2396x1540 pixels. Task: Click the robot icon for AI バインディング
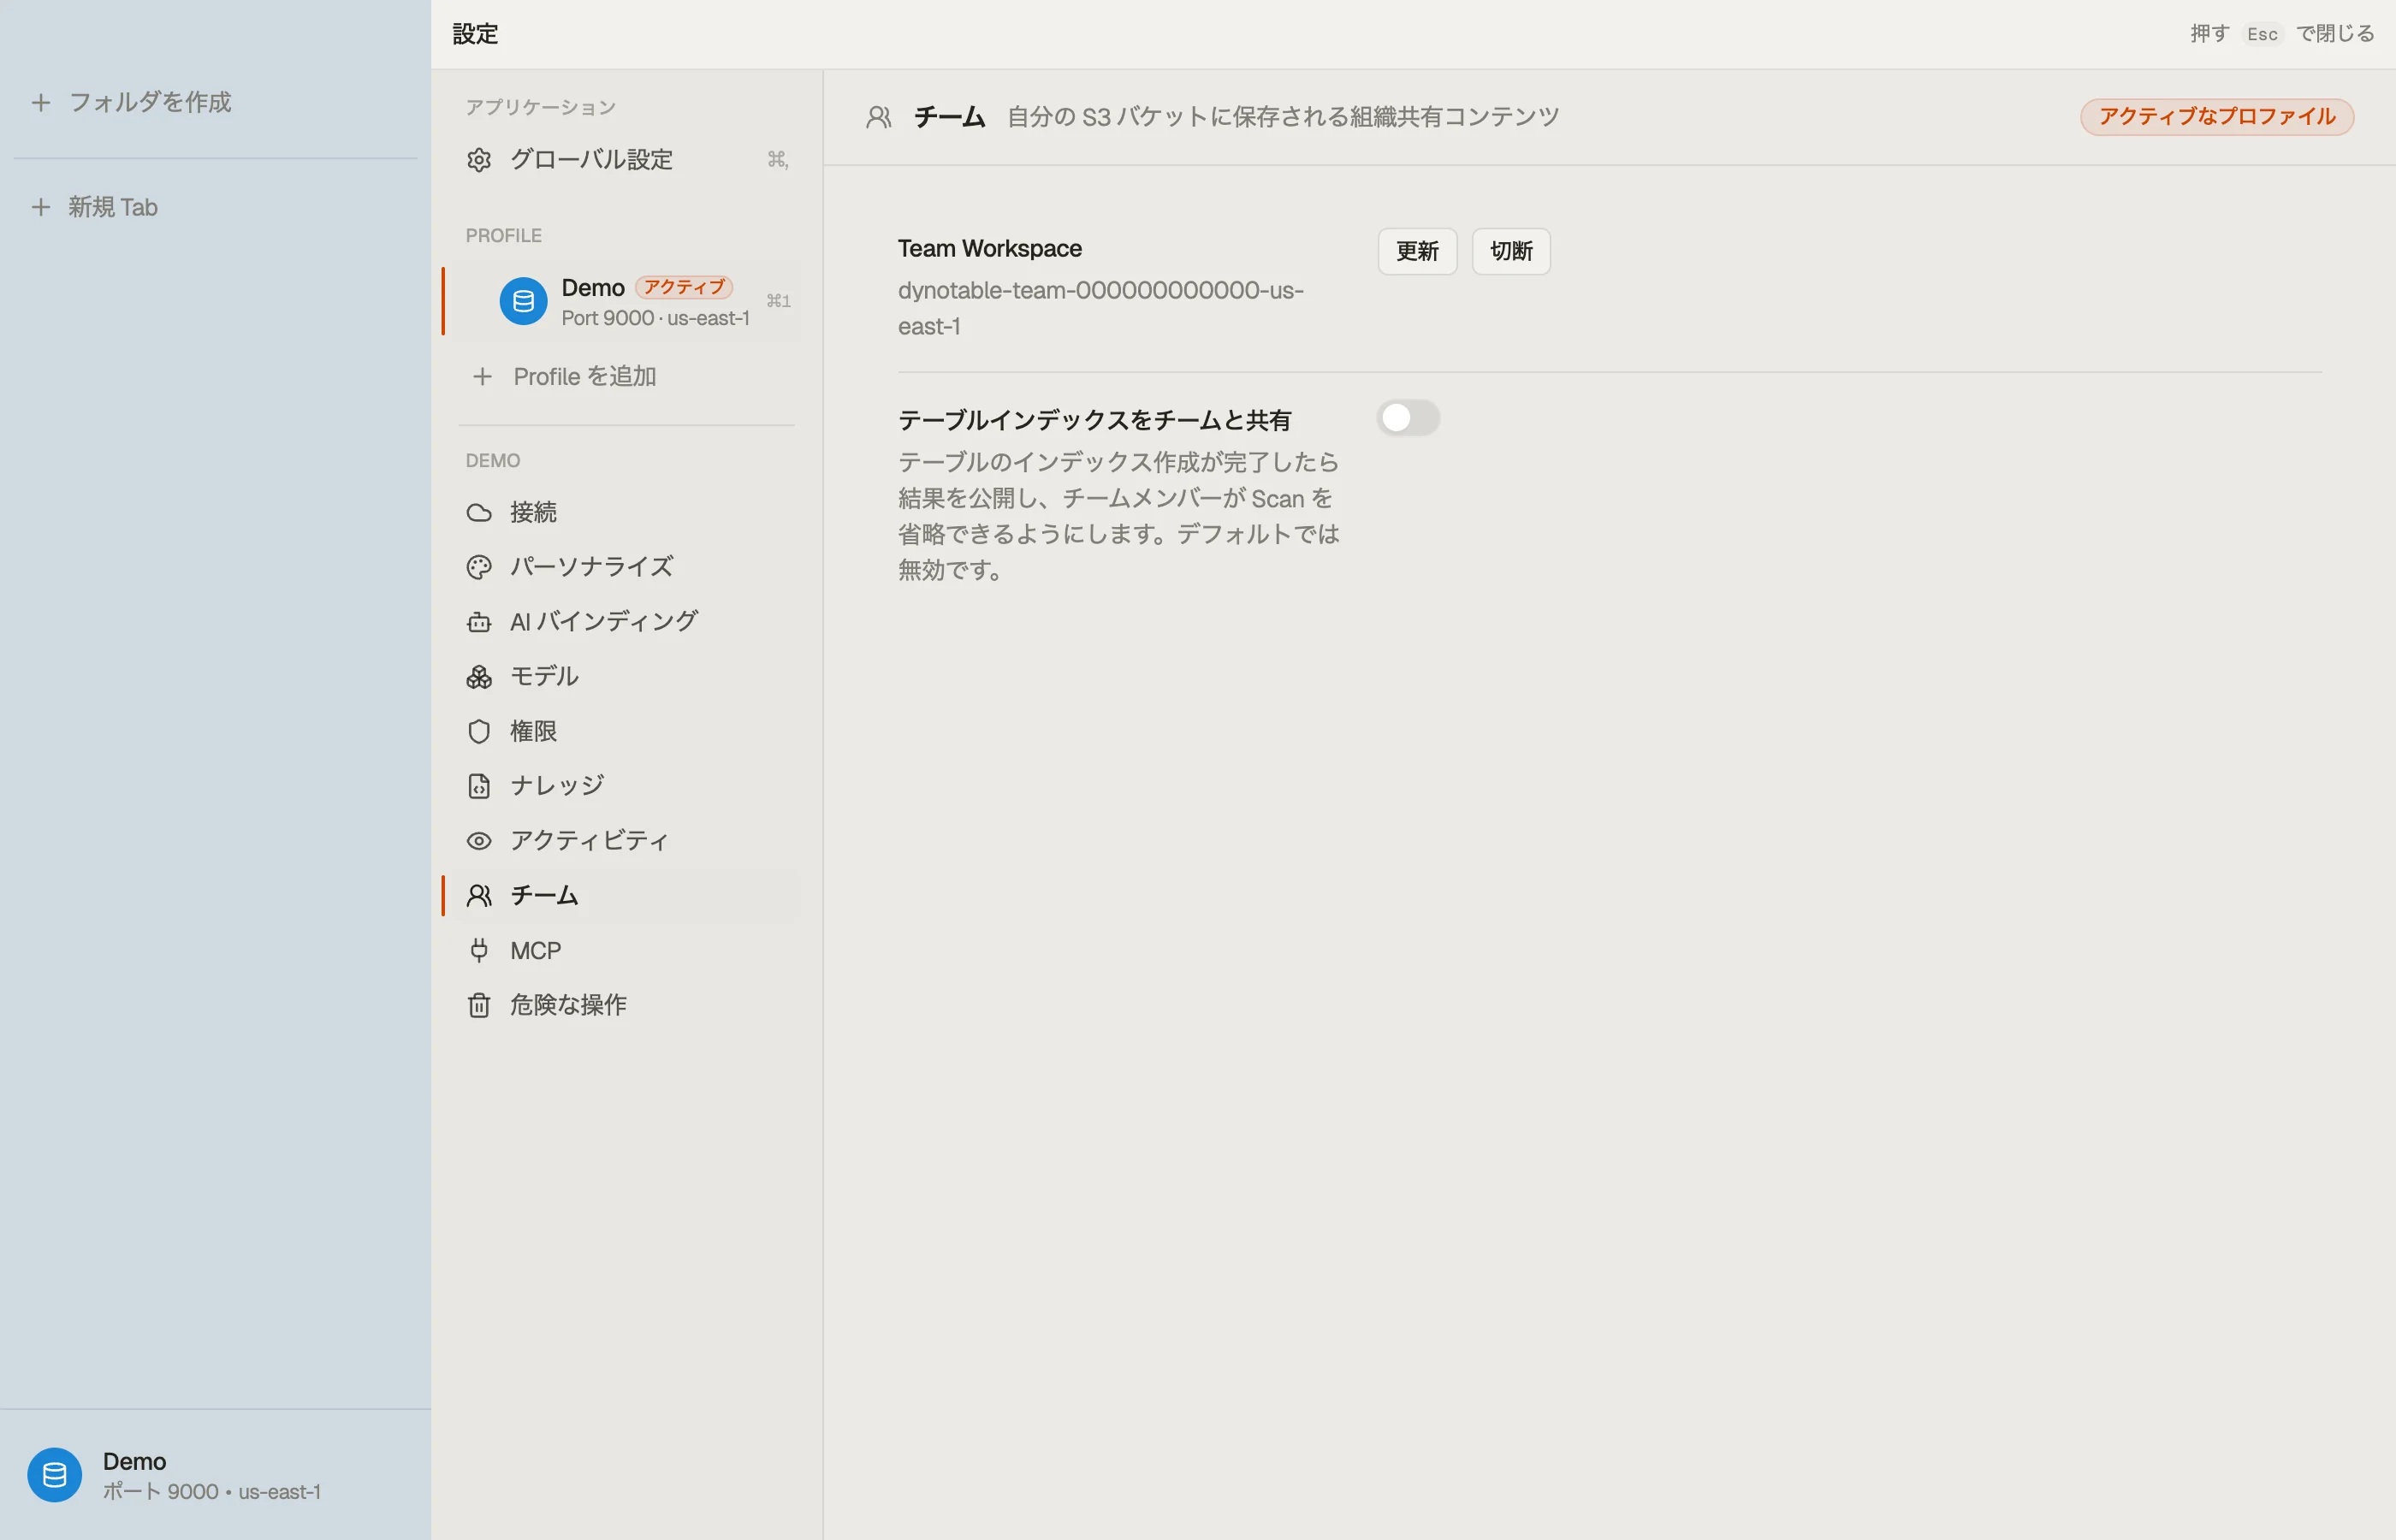click(479, 622)
